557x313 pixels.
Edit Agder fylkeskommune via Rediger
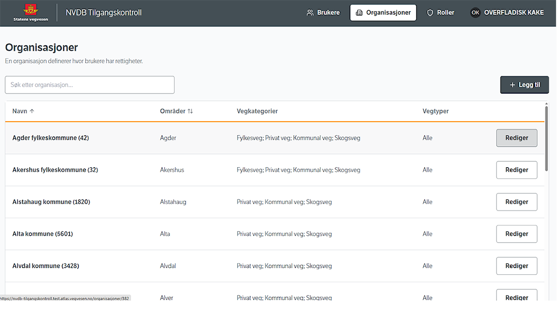pyautogui.click(x=516, y=138)
